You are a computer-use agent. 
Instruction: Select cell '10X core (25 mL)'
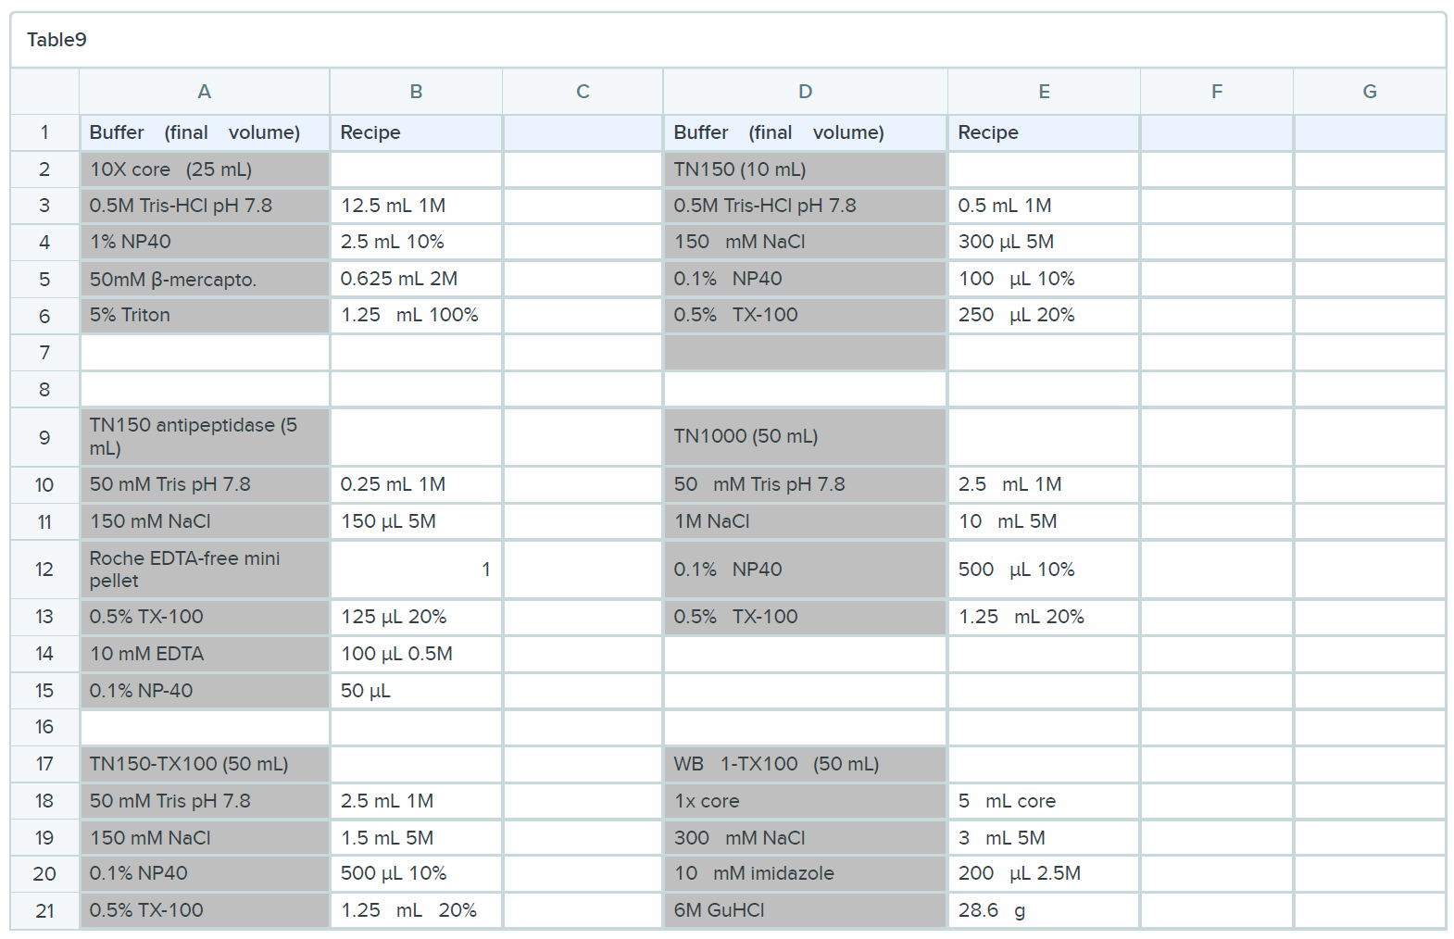click(x=204, y=169)
